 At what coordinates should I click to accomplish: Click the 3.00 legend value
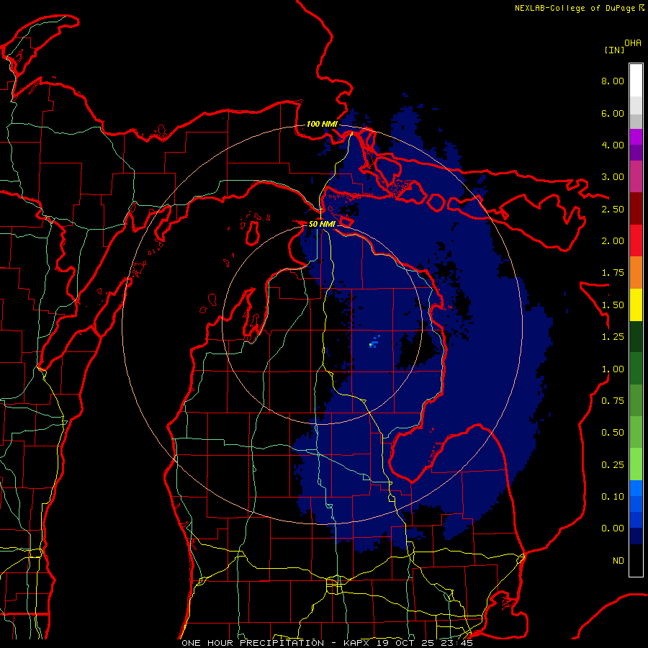point(613,177)
